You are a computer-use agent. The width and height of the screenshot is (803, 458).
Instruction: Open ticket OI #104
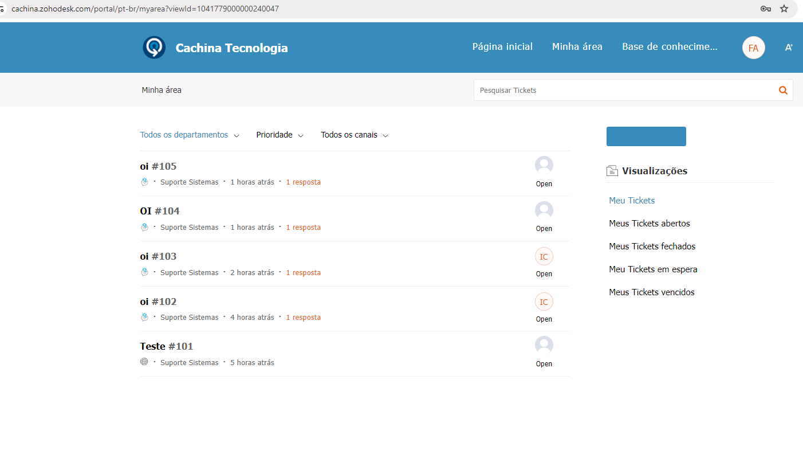coord(160,211)
